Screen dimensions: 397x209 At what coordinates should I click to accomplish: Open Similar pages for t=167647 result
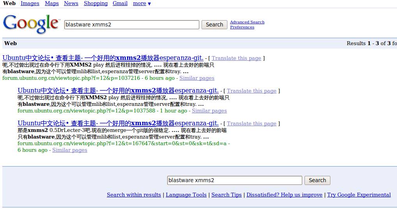[x=70, y=150]
